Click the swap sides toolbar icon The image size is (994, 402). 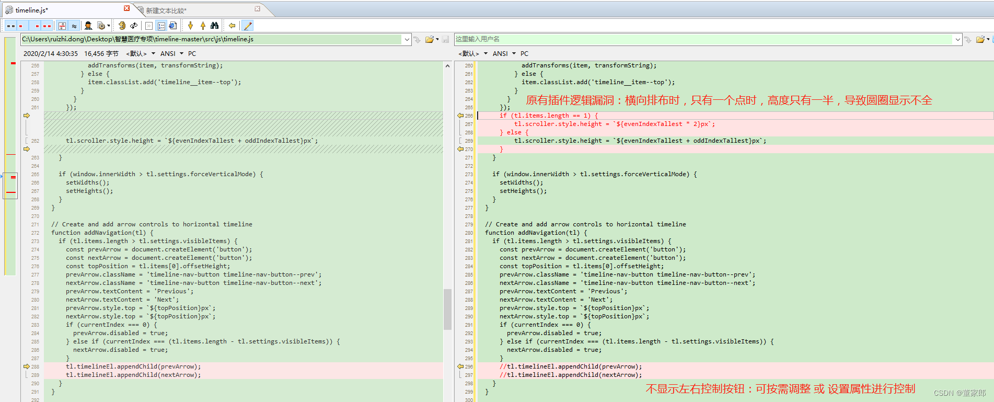tap(134, 26)
